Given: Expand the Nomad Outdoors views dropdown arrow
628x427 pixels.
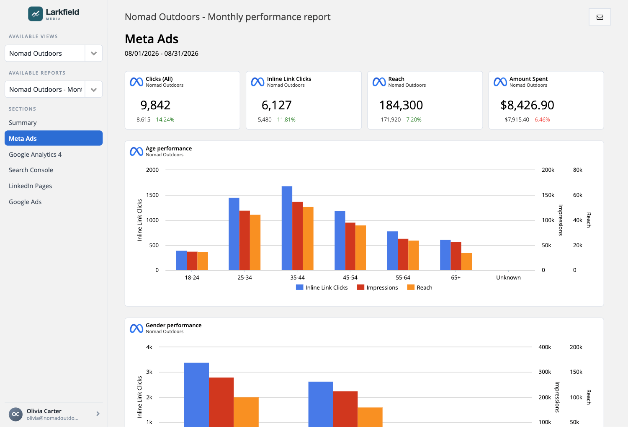Looking at the screenshot, I should pos(94,53).
